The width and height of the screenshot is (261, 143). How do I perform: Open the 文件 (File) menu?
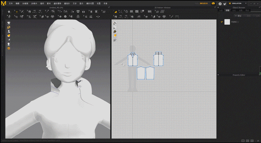point(10,3)
